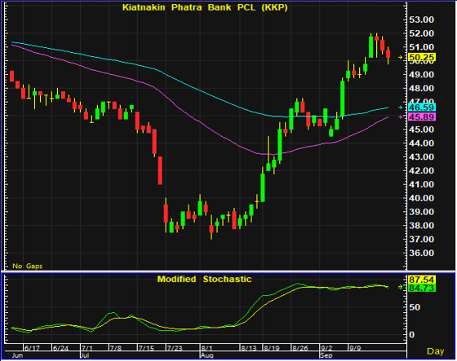Click the 41.00 price axis label
Screen dimensions: 457x361
coord(421,184)
